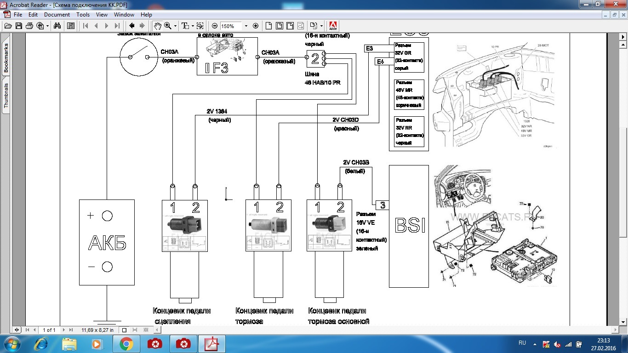Click the '11,69 x 8,27 in' page size
The height and width of the screenshot is (353, 628).
(x=97, y=330)
